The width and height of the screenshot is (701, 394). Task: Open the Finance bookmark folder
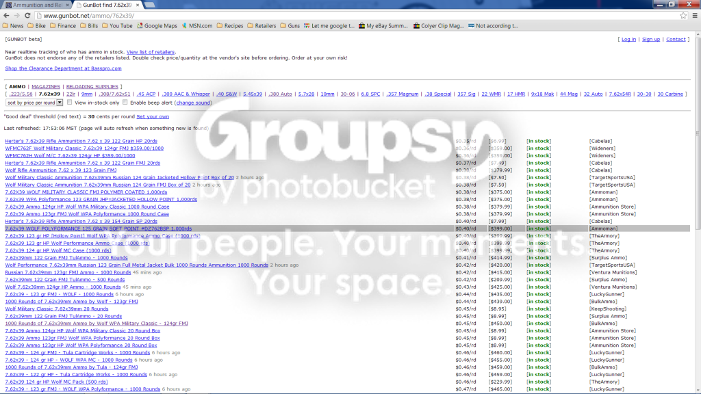62,26
